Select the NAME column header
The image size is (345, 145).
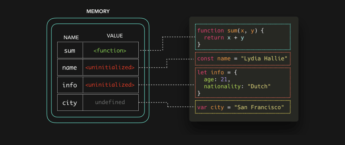[71, 38]
